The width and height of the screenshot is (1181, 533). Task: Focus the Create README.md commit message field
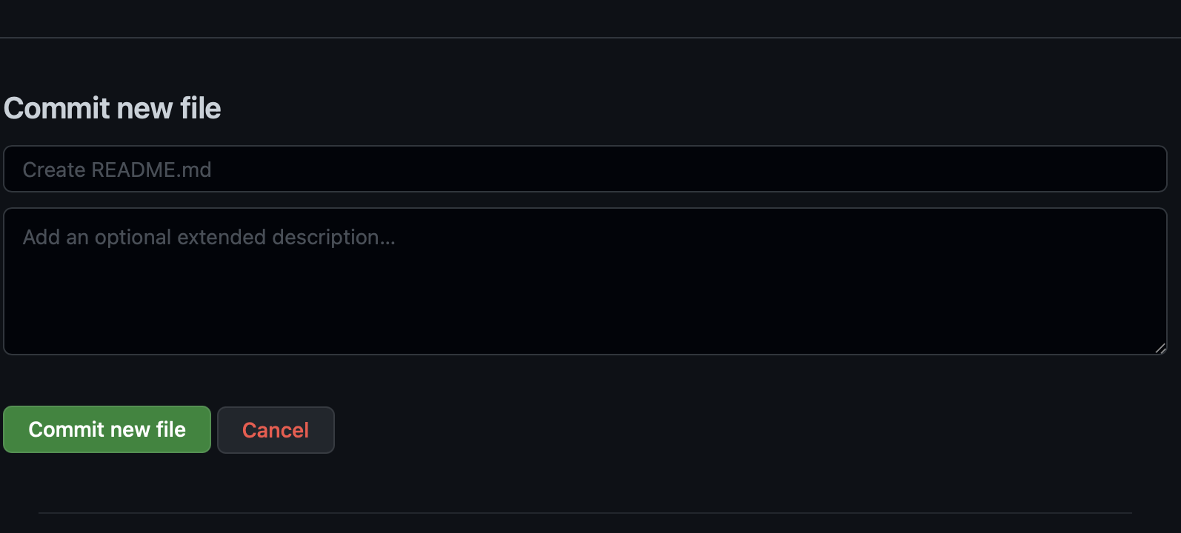point(585,169)
